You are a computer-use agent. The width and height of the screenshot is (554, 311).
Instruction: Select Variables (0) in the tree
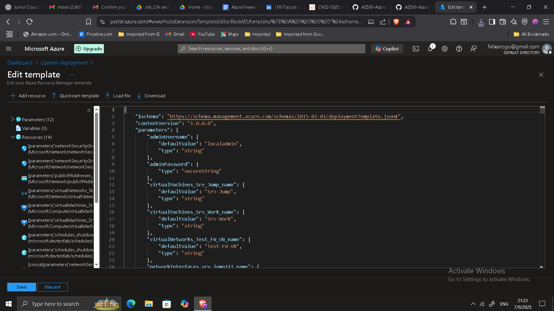click(34, 128)
